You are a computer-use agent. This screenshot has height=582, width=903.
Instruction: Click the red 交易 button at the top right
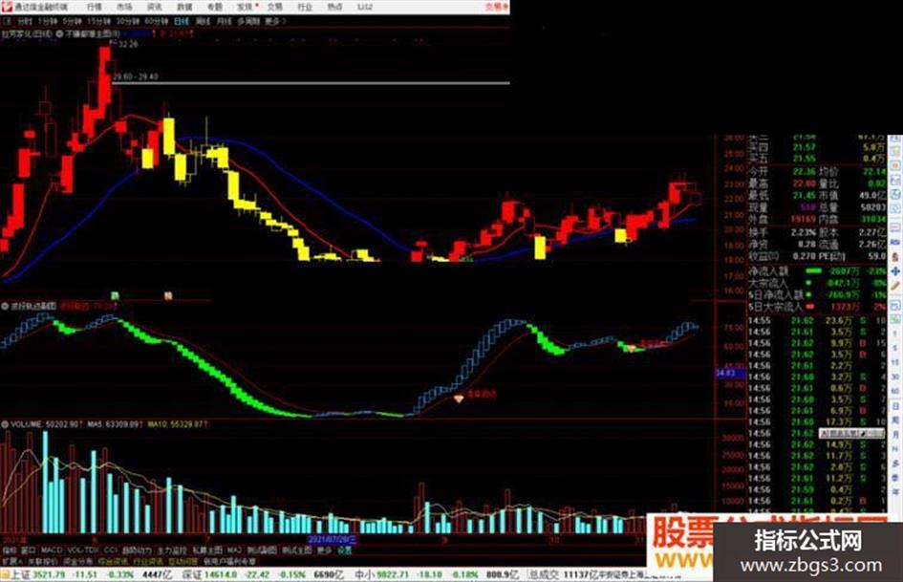pos(497,7)
